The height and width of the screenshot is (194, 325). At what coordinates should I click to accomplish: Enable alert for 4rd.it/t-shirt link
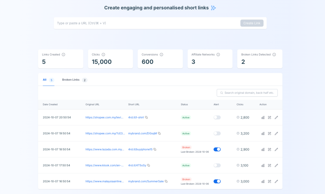(217, 117)
